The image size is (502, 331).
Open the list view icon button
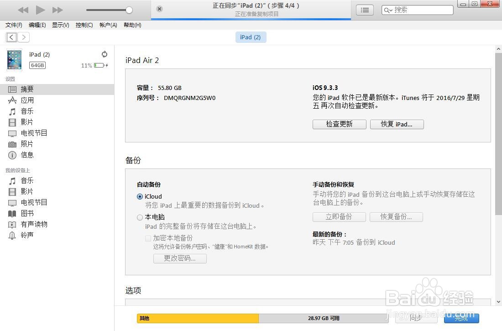tap(365, 10)
